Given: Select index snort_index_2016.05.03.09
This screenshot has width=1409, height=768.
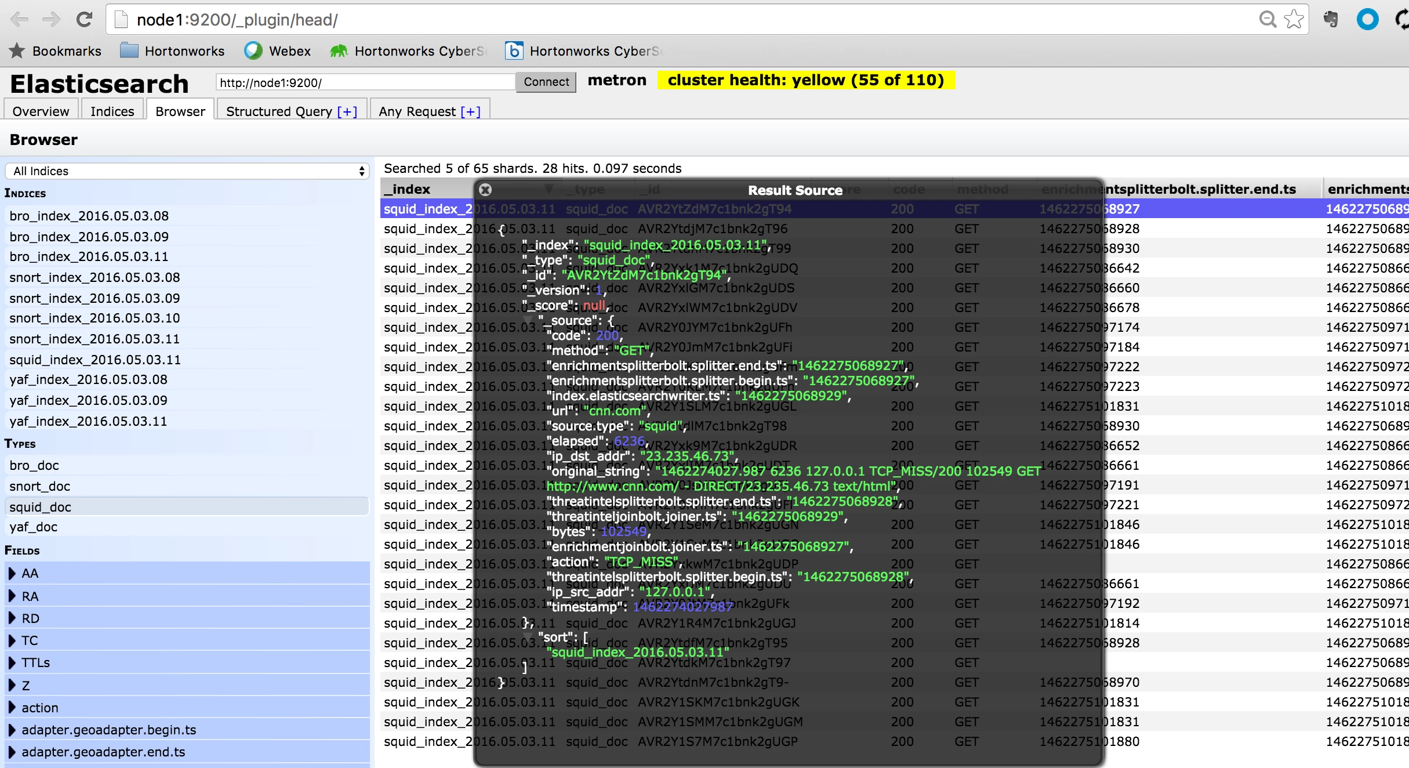Looking at the screenshot, I should pos(187,298).
